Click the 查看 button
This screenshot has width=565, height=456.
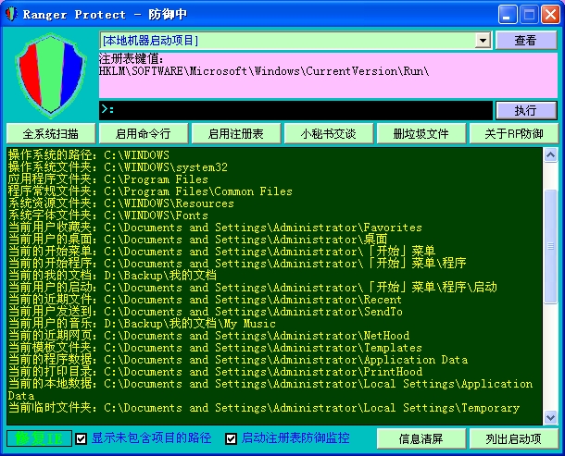point(526,41)
